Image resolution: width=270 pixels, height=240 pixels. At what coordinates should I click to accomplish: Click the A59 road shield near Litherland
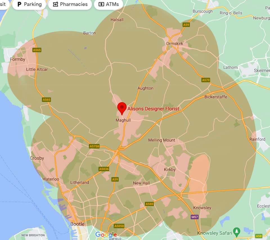115,179
